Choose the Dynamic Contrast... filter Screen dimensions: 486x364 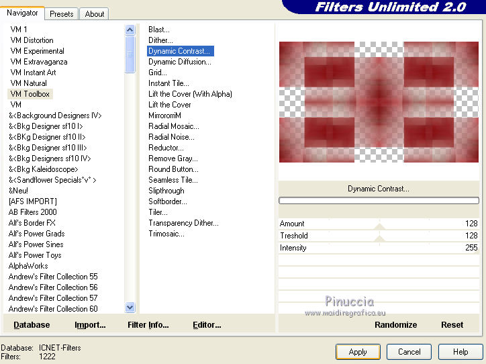pos(180,51)
